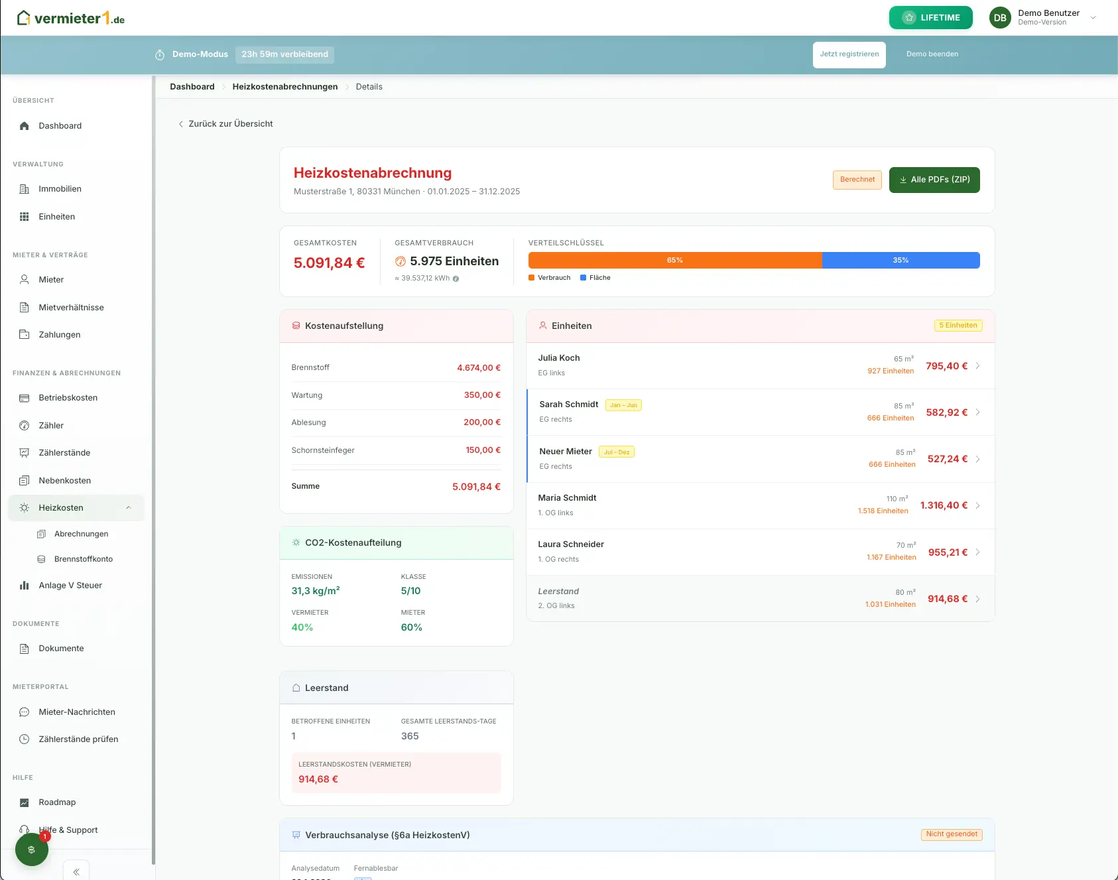Screen dimensions: 1118x880
Task: Open Abrechnungen under Heizkosten
Action: tap(81, 534)
